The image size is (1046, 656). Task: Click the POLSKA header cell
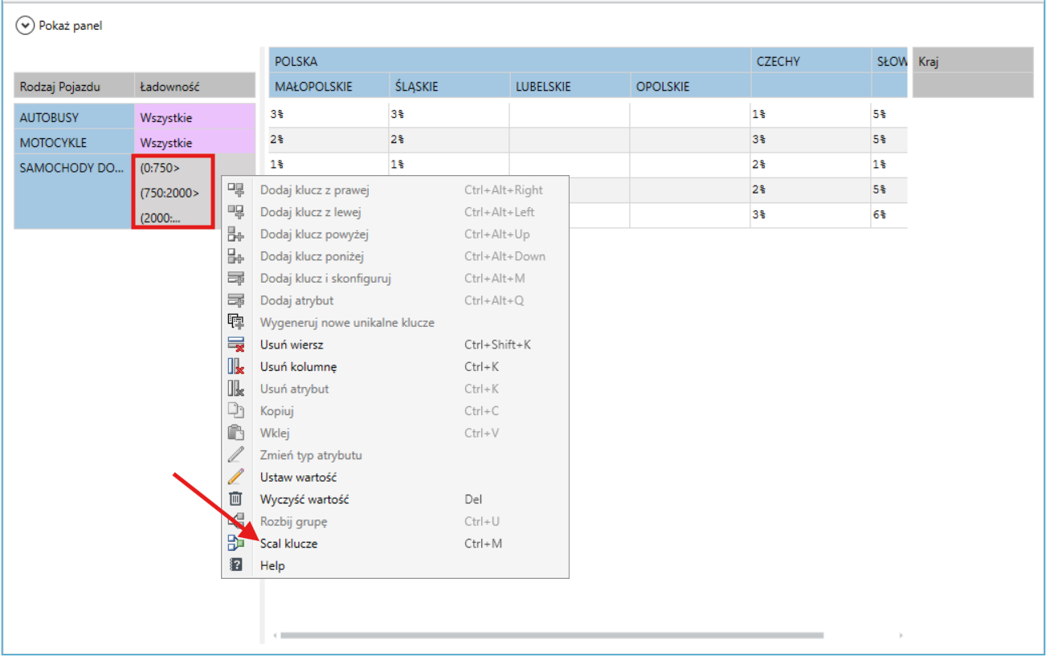(x=509, y=60)
